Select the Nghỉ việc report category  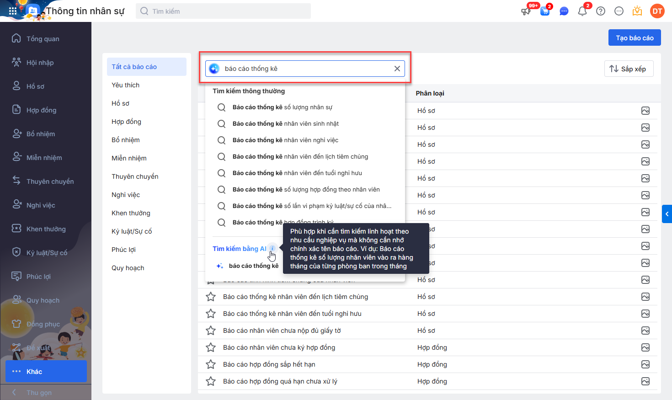(x=147, y=195)
